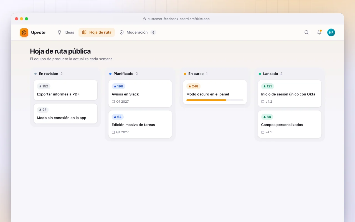The height and width of the screenshot is (222, 355).
Task: Open the search magnifier icon
Action: [306, 32]
